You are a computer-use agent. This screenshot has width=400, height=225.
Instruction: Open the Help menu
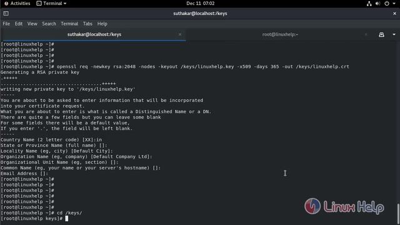tap(102, 24)
